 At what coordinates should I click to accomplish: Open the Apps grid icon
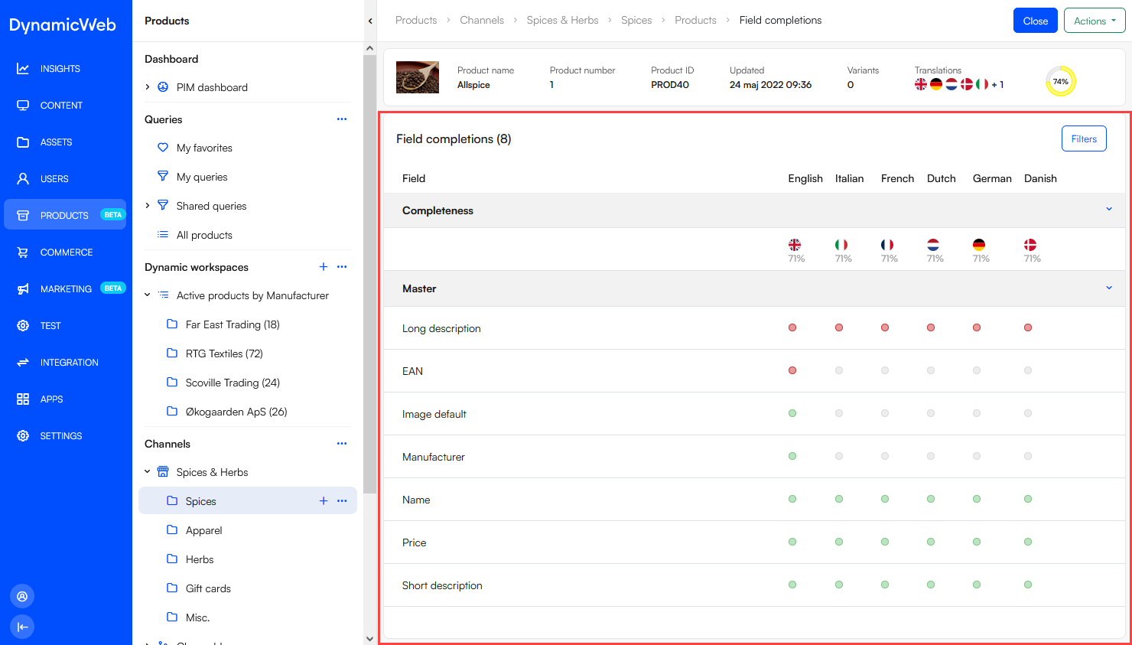(x=23, y=399)
